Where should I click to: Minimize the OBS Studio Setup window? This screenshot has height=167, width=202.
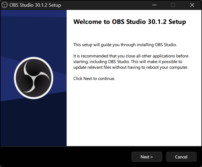coord(154,5)
